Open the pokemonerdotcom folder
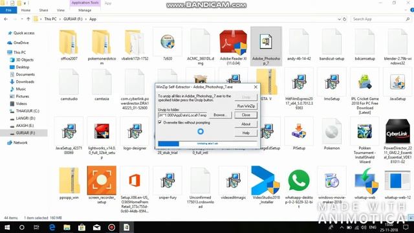The width and height of the screenshot is (414, 233). 102,47
